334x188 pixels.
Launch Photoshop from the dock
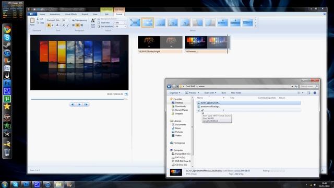7,84
